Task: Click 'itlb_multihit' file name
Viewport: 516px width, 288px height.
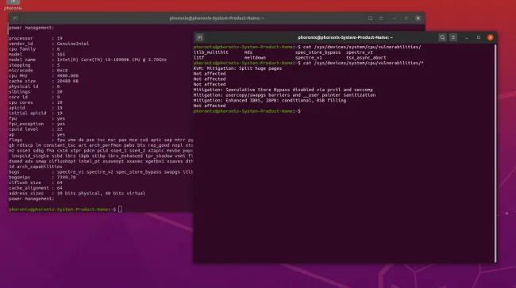Action: (210, 52)
